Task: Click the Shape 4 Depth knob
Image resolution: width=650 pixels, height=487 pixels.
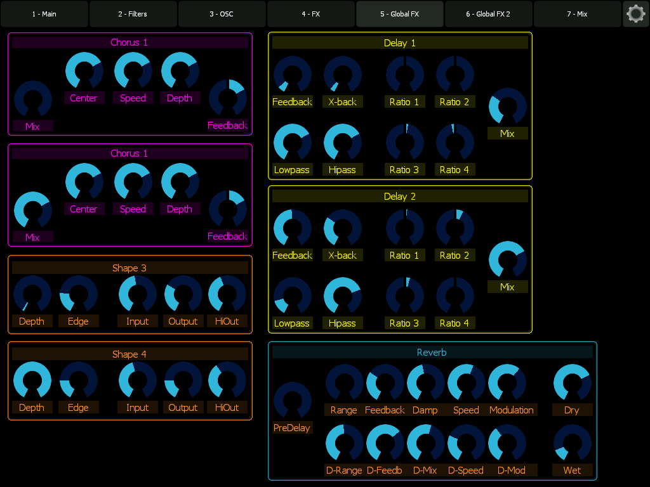Action: tap(32, 380)
